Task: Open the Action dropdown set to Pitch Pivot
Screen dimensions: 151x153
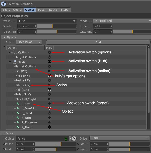Action: click(x=29, y=42)
